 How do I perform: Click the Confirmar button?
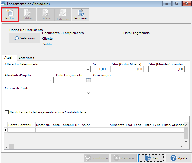click(x=96, y=158)
